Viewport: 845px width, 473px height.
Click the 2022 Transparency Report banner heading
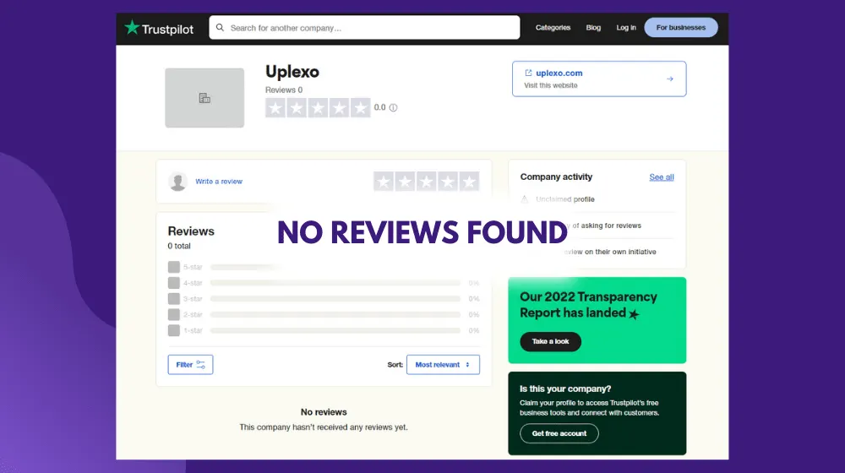click(x=588, y=305)
